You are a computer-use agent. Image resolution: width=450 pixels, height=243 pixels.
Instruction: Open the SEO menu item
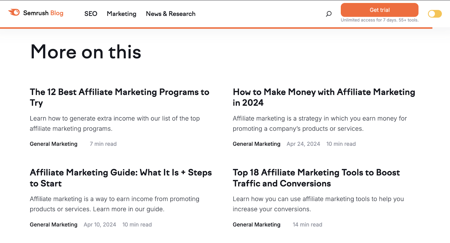[x=91, y=13]
